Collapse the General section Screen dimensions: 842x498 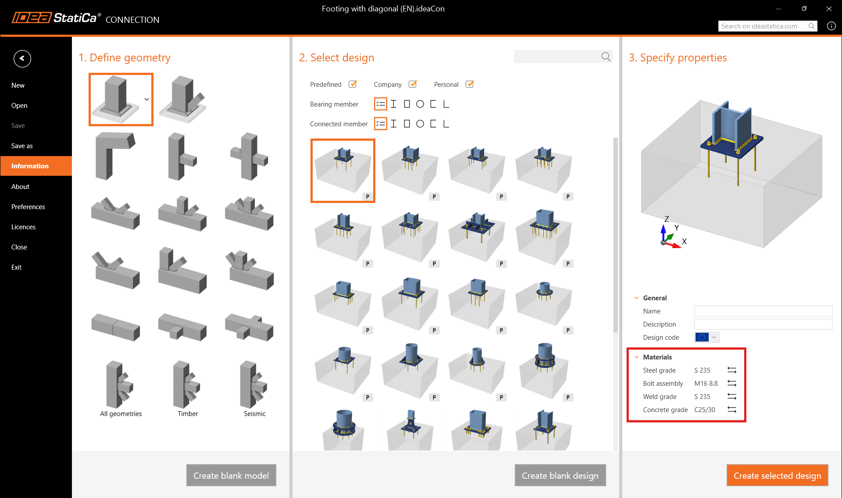636,298
